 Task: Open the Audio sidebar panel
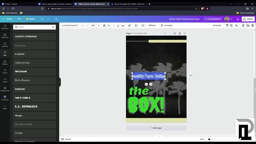5,80
